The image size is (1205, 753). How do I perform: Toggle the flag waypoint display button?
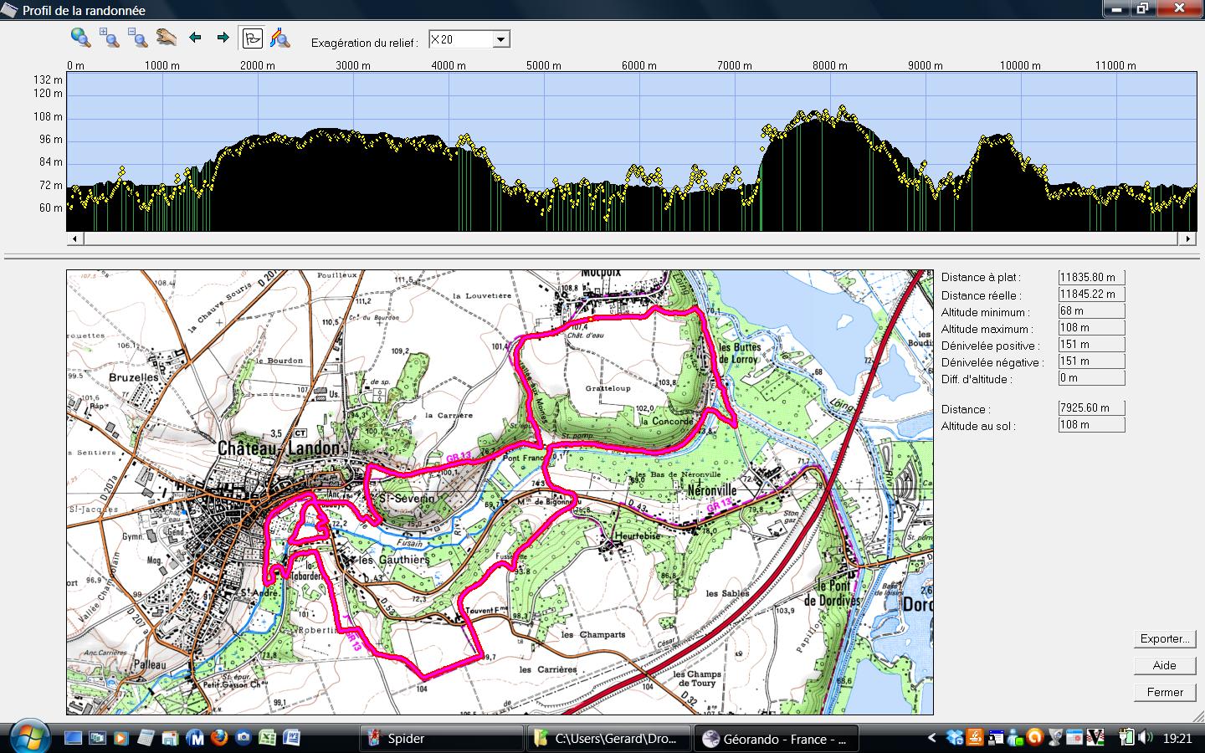click(251, 38)
